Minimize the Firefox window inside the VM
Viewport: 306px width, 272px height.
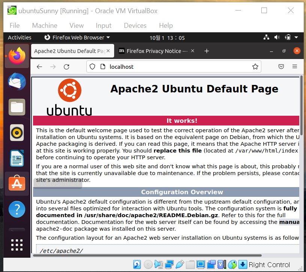(x=271, y=51)
